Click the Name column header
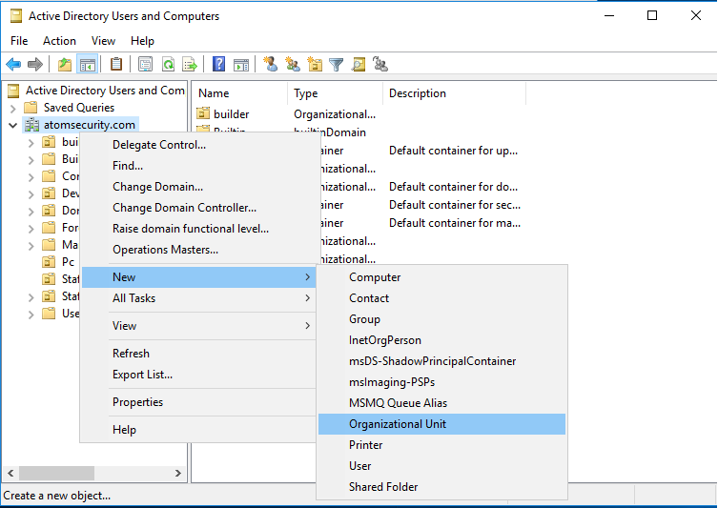718x508 pixels. click(x=215, y=93)
